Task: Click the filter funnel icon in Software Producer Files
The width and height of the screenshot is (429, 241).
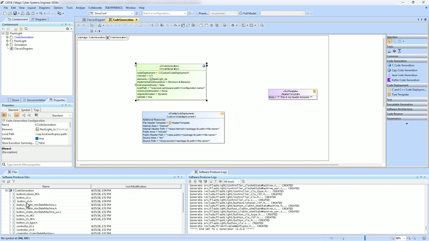Action: coord(14,182)
